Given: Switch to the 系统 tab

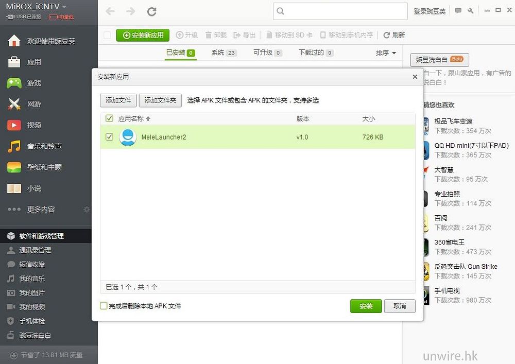Looking at the screenshot, I should click(x=223, y=53).
